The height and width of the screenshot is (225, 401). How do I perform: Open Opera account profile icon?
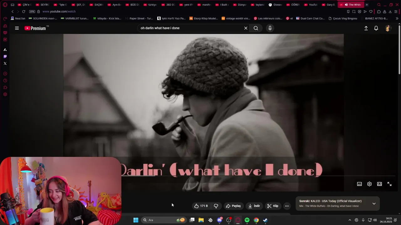pyautogui.click(x=384, y=12)
